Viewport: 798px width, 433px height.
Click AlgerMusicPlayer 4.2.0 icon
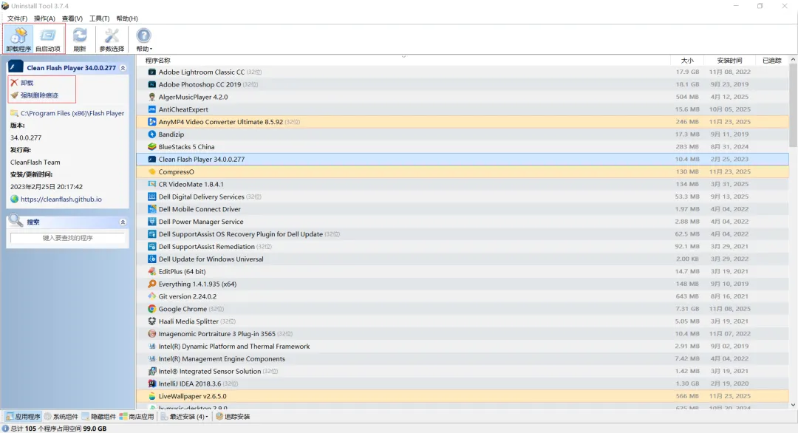click(x=151, y=97)
